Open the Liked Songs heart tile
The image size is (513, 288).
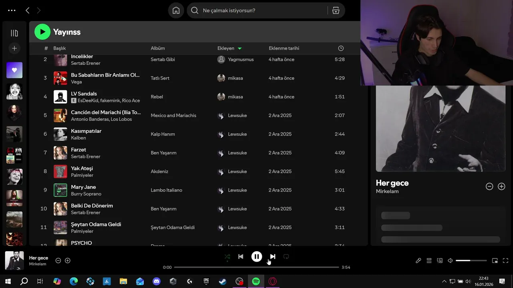coord(14,70)
